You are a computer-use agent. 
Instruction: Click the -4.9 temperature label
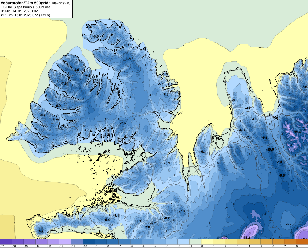coord(254,119)
